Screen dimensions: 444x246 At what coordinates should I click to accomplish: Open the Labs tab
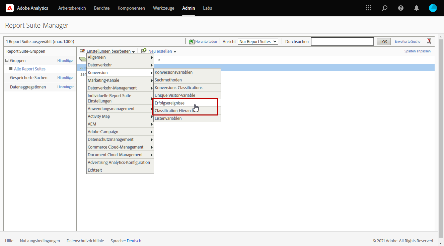pos(208,8)
